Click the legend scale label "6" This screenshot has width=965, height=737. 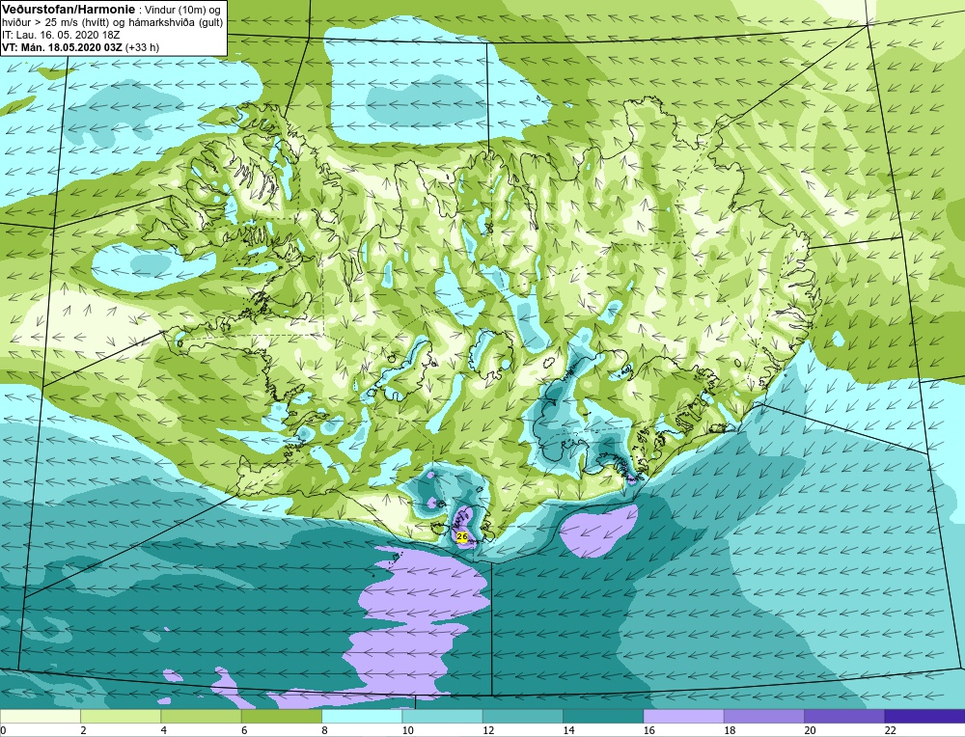(244, 731)
